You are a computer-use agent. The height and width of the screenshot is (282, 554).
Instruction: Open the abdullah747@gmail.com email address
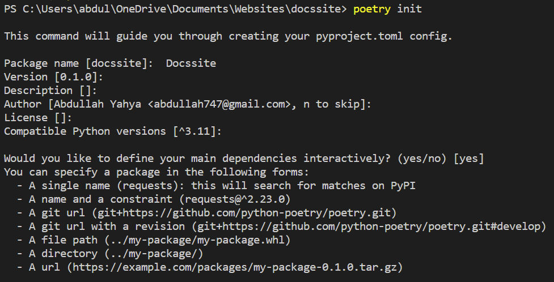click(x=219, y=104)
